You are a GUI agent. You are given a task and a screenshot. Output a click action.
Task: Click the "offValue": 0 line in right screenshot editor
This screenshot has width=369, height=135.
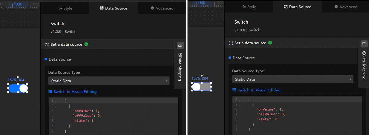271,114
